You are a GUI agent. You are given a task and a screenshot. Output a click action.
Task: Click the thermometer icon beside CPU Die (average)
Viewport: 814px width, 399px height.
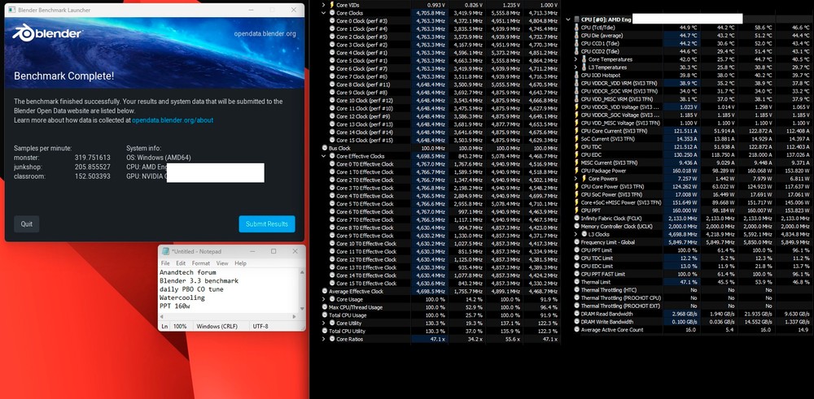point(577,35)
